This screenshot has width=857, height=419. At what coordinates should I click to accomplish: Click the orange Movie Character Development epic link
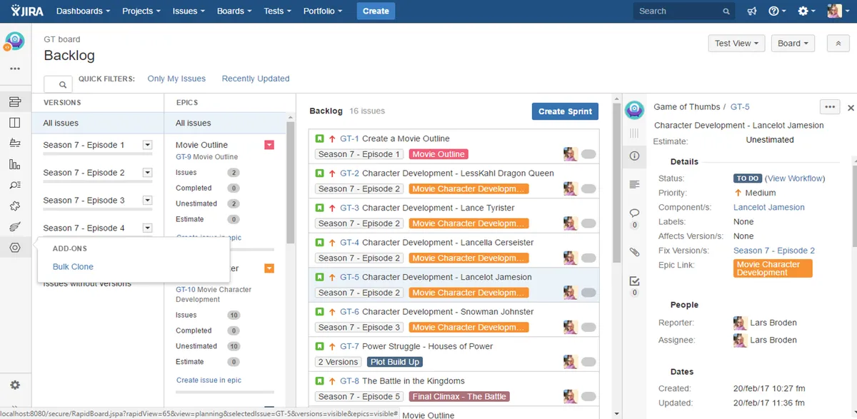[773, 268]
